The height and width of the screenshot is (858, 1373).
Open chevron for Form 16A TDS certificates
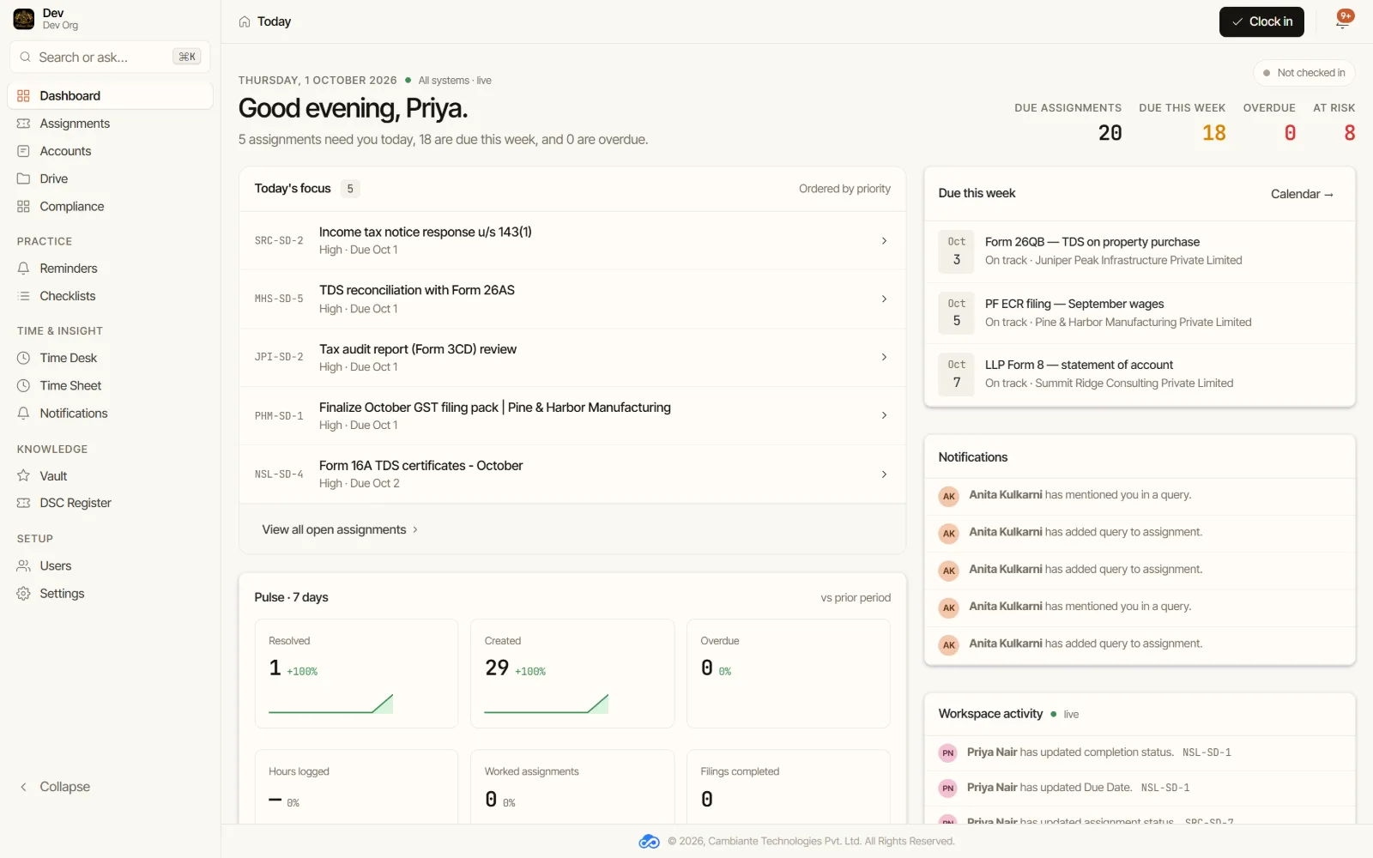pos(884,474)
